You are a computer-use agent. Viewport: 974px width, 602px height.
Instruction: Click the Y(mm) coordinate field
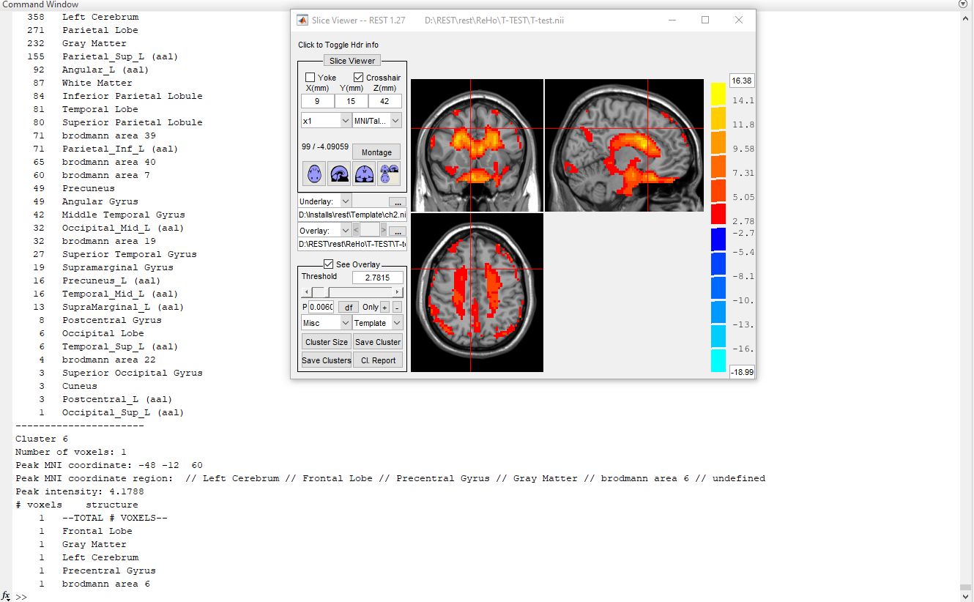tap(352, 101)
